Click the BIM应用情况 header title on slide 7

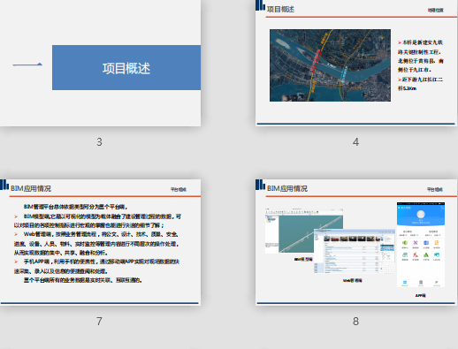pyautogui.click(x=31, y=188)
